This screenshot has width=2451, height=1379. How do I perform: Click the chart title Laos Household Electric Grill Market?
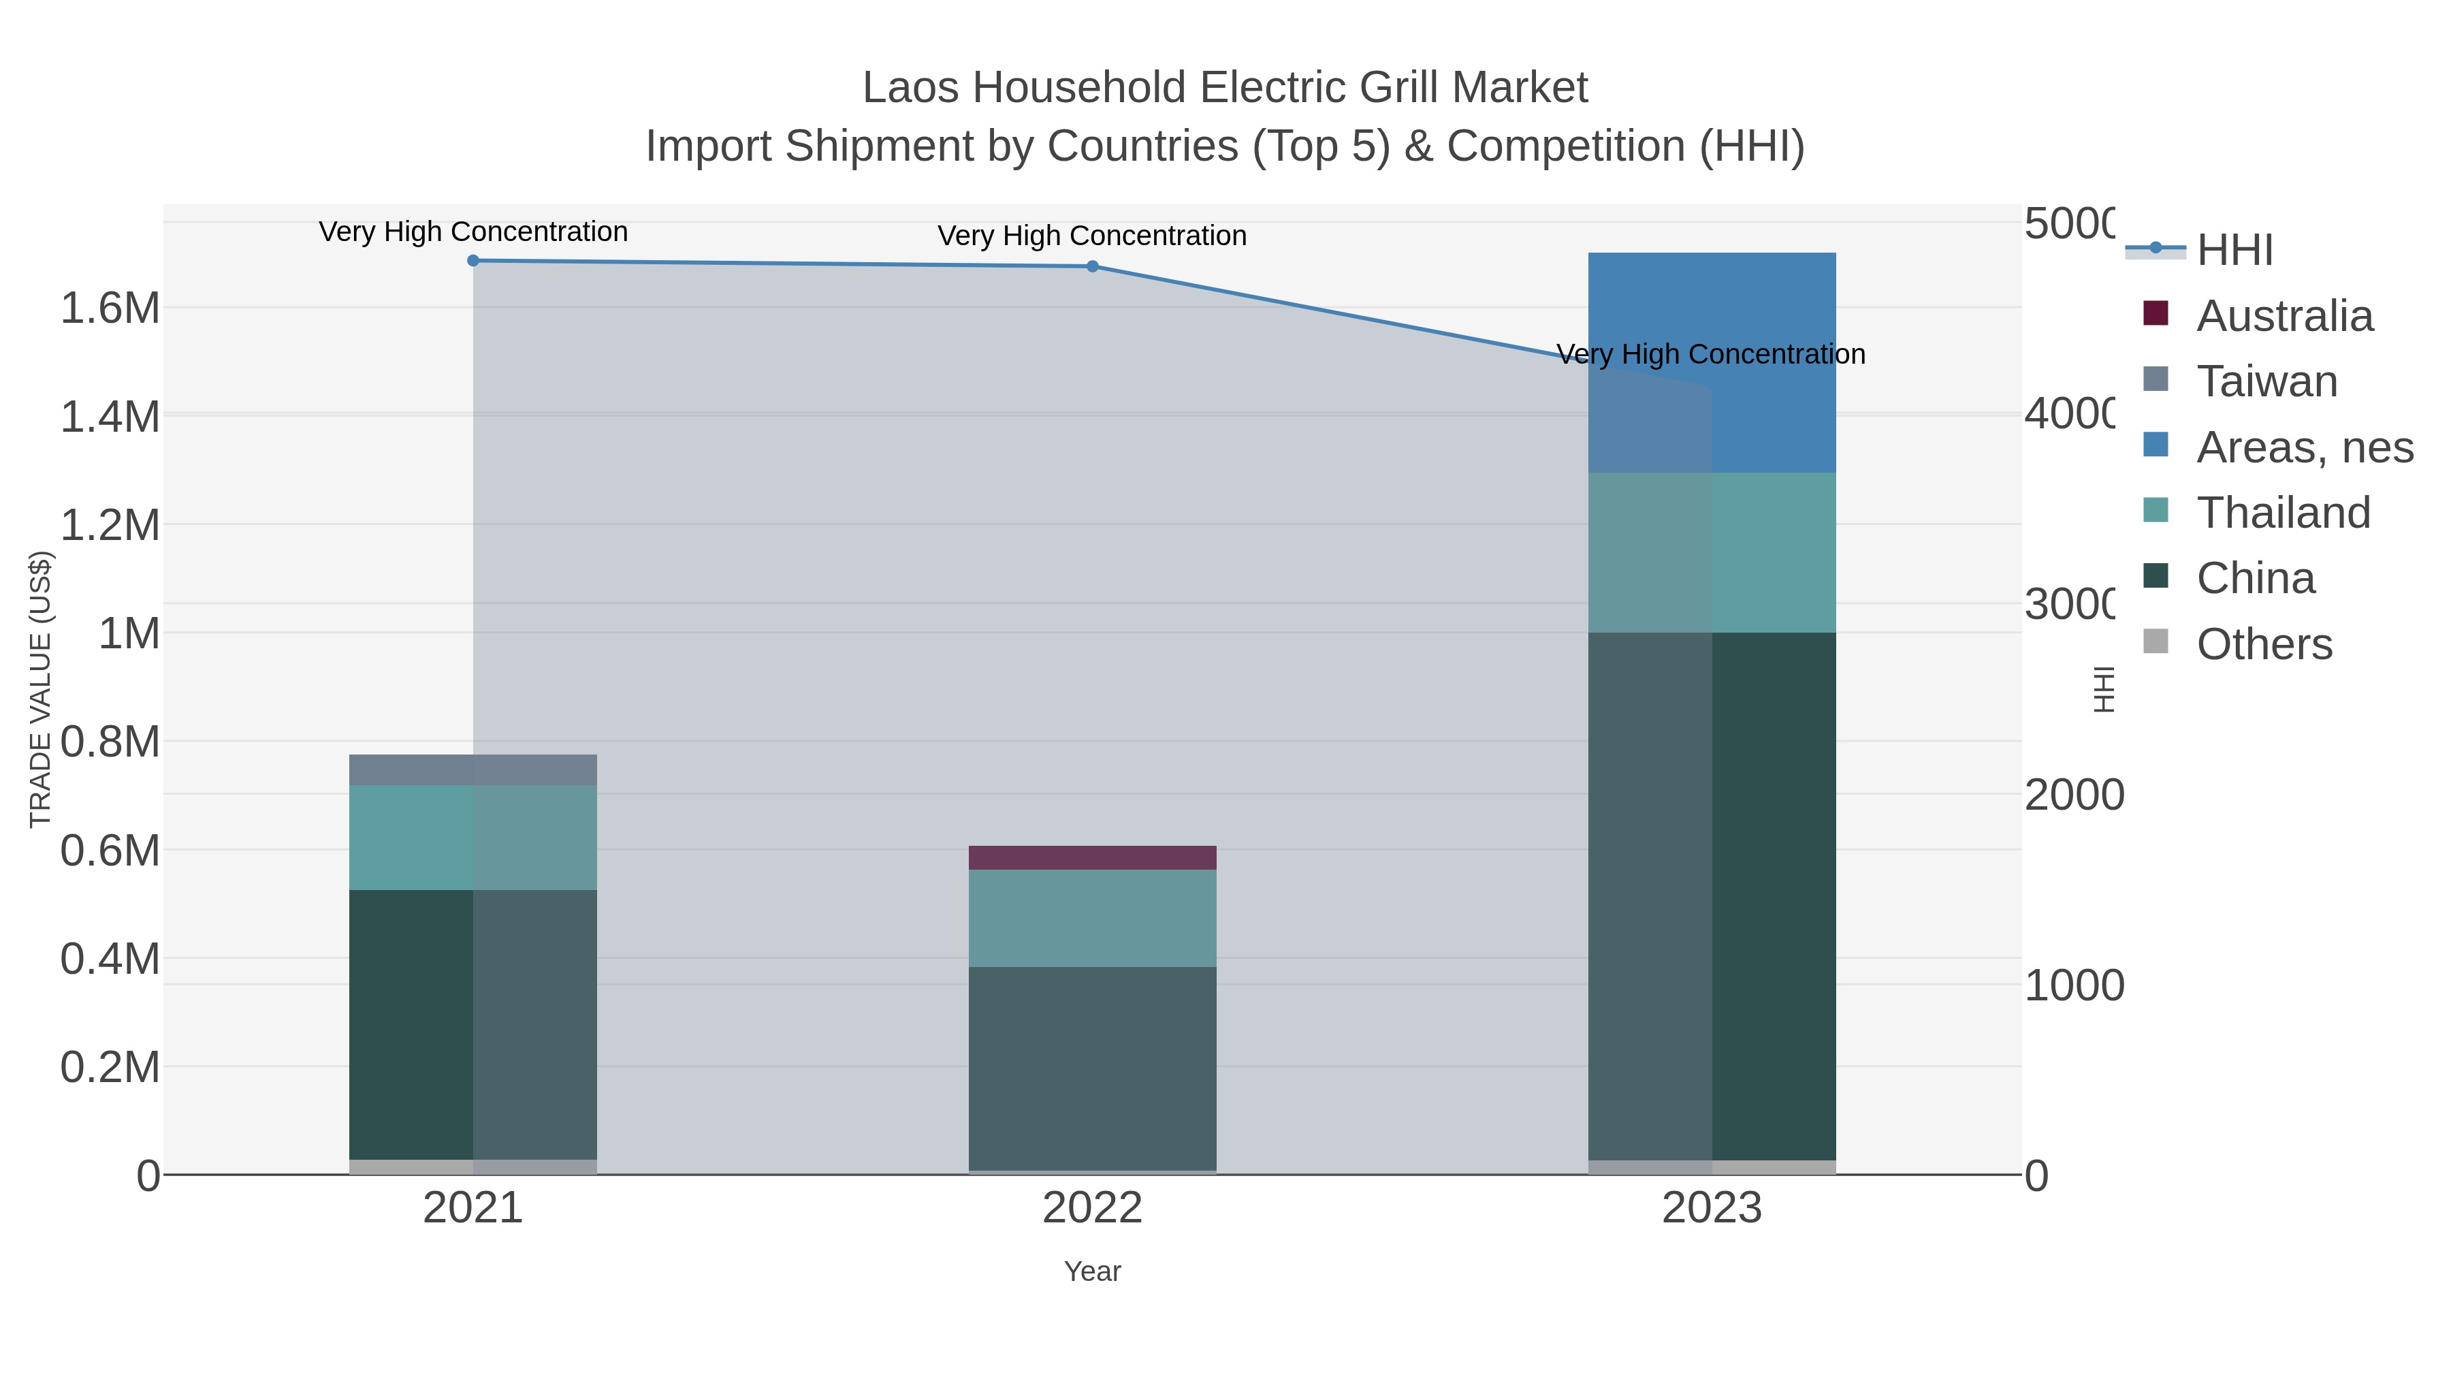1225,88
